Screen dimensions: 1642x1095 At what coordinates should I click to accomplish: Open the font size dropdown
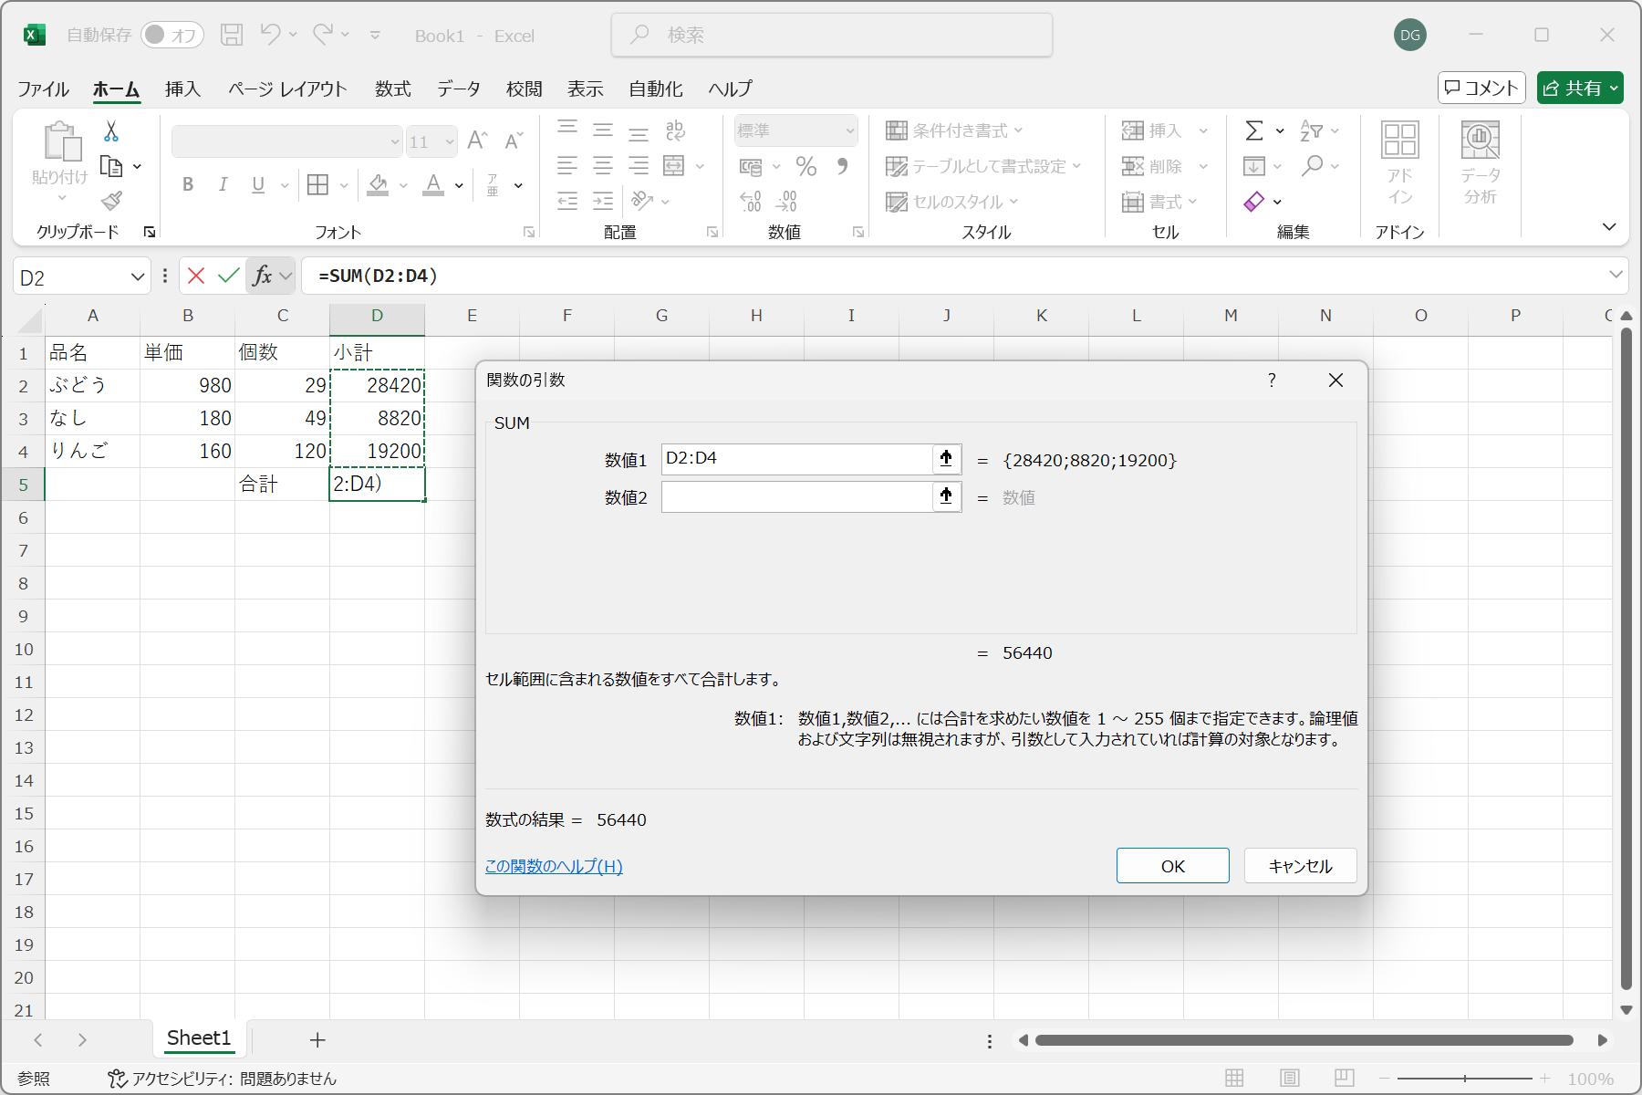(449, 141)
